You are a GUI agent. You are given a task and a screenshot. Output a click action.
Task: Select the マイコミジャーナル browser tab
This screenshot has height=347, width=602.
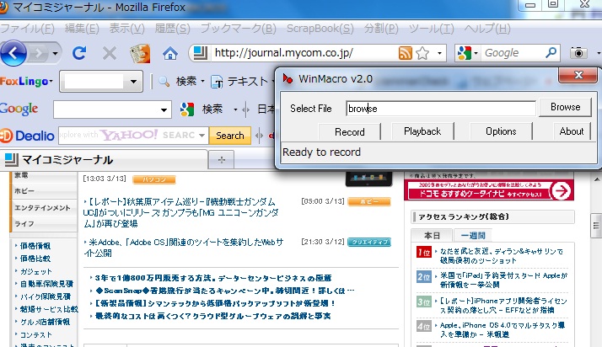[104, 159]
